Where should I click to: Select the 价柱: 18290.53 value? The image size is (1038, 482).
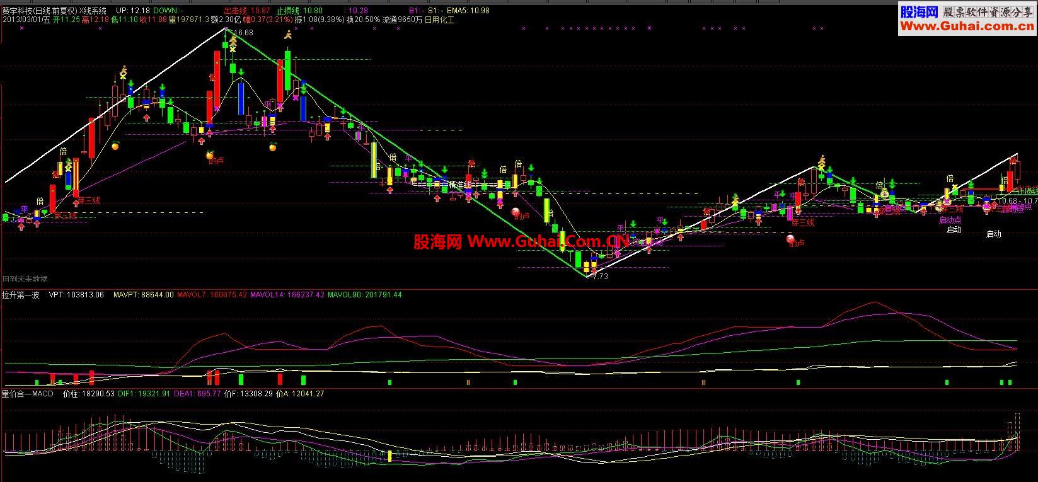tap(89, 394)
